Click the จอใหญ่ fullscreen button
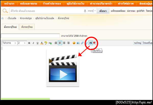The image size is (153, 105). click(x=137, y=43)
